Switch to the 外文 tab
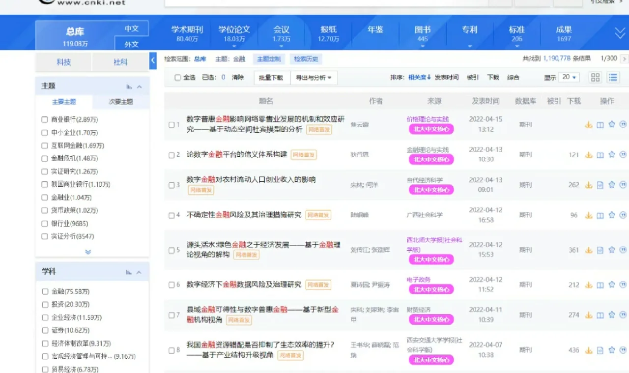 [132, 43]
